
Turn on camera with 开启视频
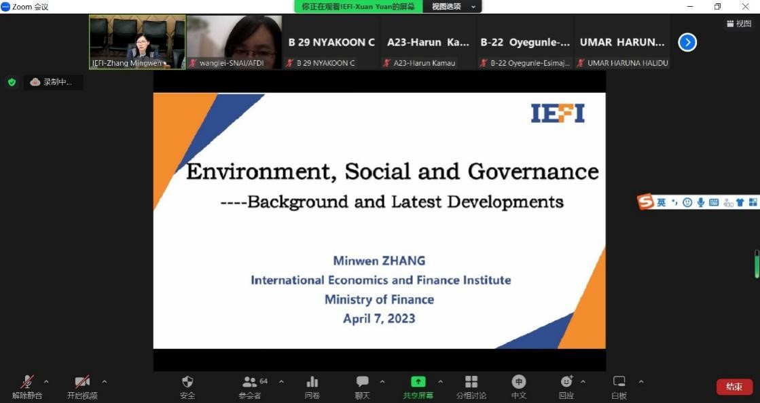click(82, 383)
